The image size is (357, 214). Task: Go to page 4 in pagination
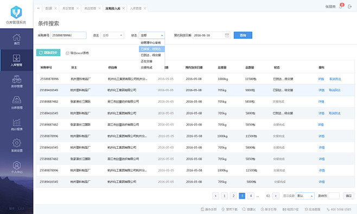[251, 196]
